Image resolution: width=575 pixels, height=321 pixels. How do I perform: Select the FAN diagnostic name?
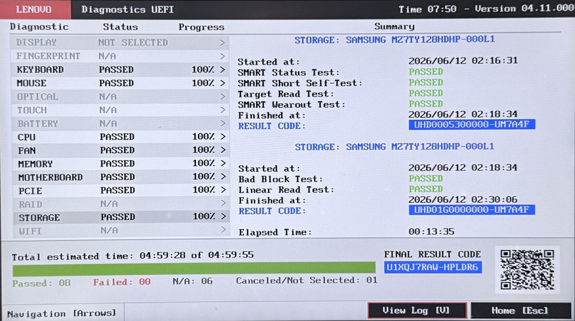[x=27, y=151]
